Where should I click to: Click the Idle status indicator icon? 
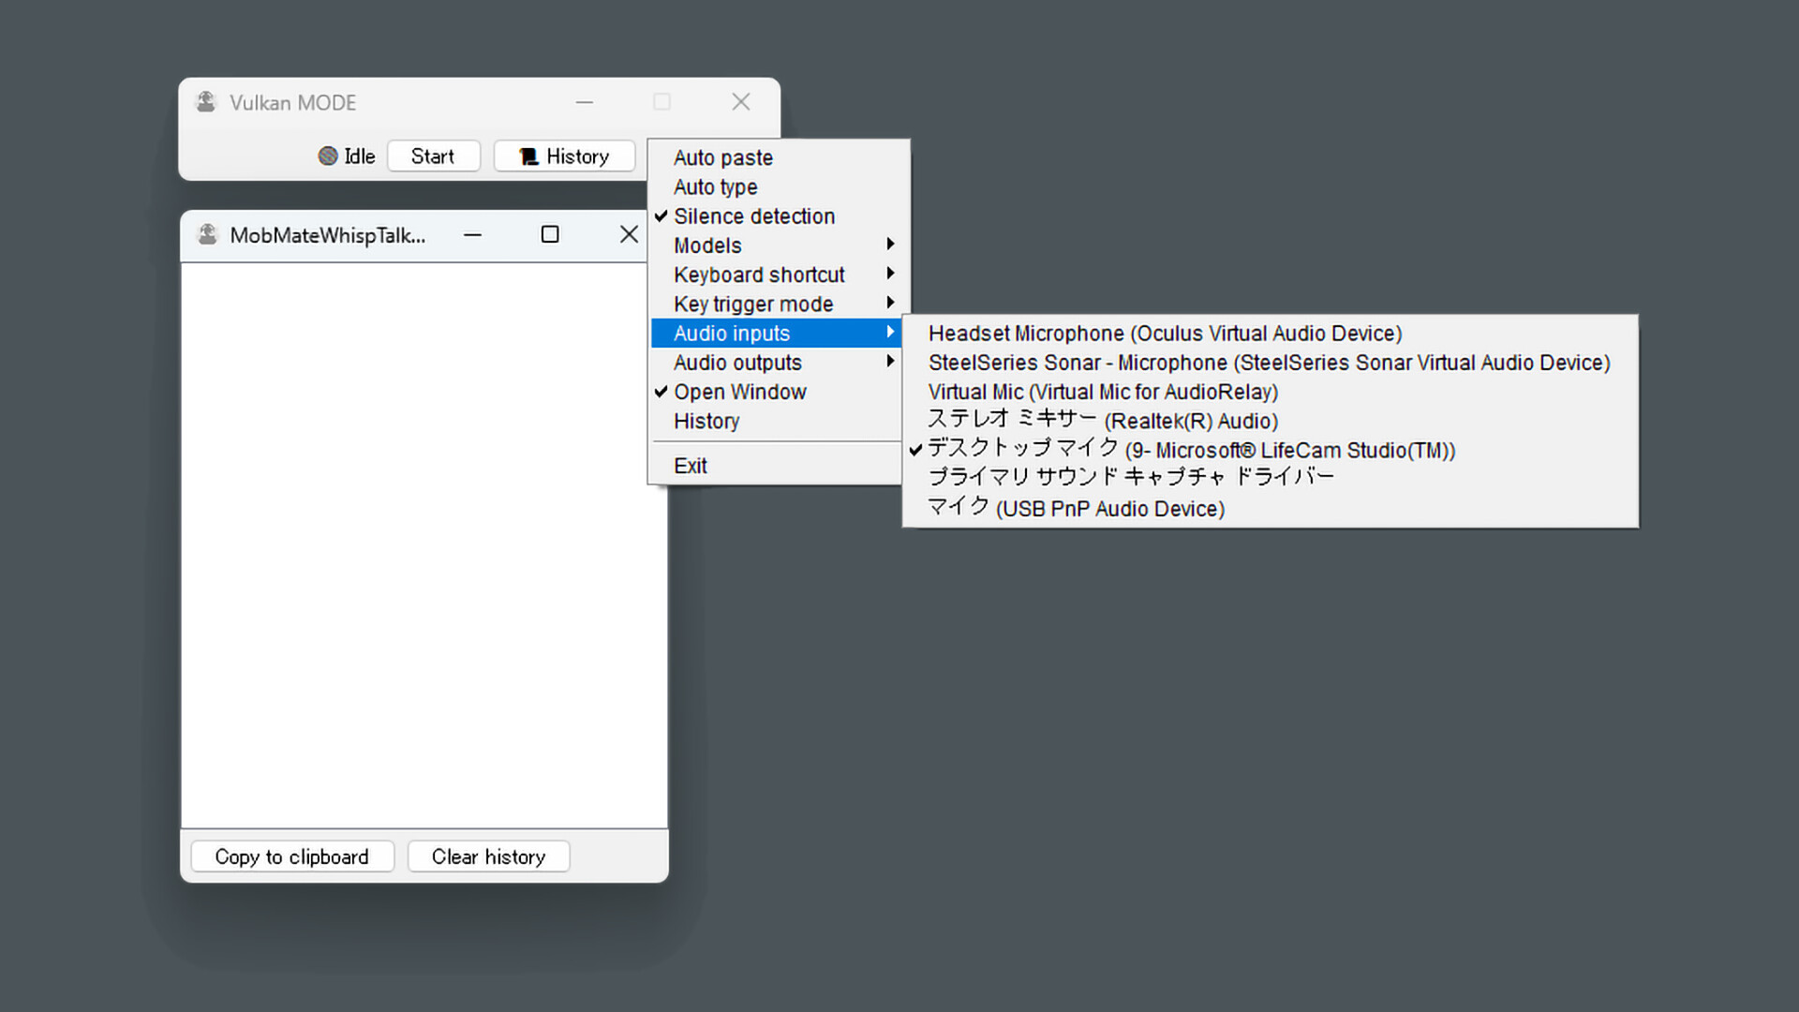tap(329, 156)
